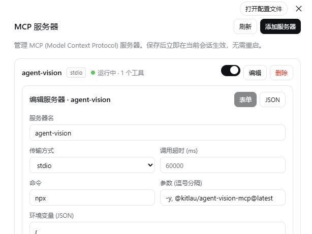Click inside the 环境变量 (JSON) text area

point(158,228)
